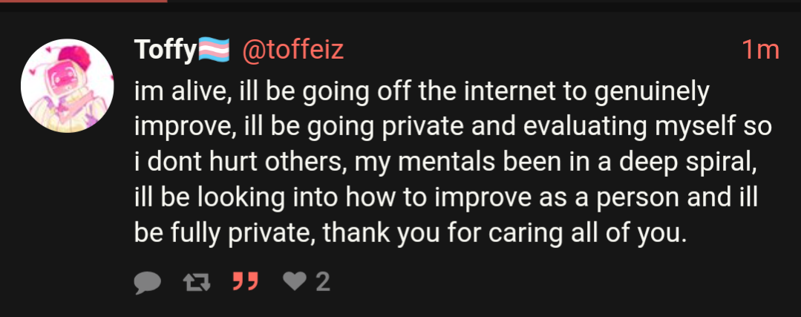Retweet the post by @toffeiz

point(194,281)
